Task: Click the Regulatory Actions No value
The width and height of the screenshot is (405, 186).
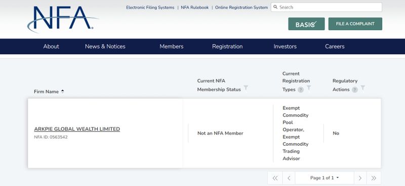Action: click(x=336, y=133)
